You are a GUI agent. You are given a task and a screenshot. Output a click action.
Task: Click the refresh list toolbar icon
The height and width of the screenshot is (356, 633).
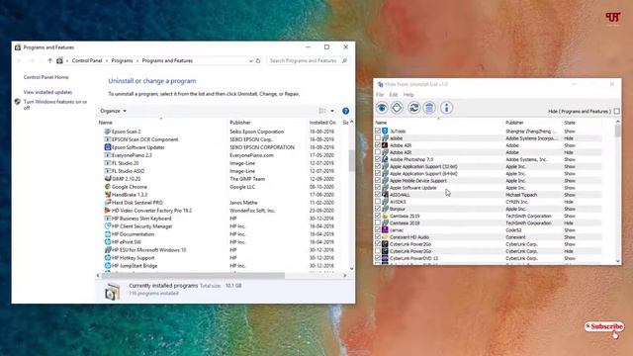pos(413,108)
